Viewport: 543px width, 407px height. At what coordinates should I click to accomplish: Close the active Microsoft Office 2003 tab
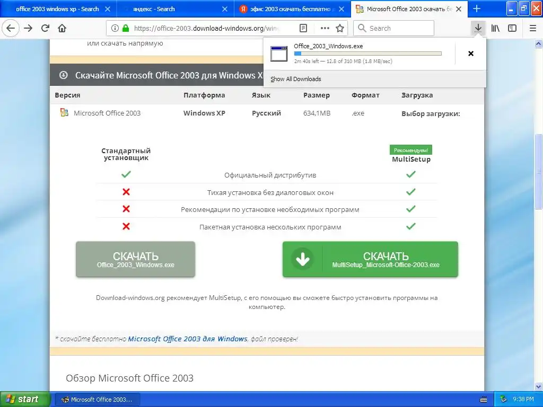tap(459, 9)
